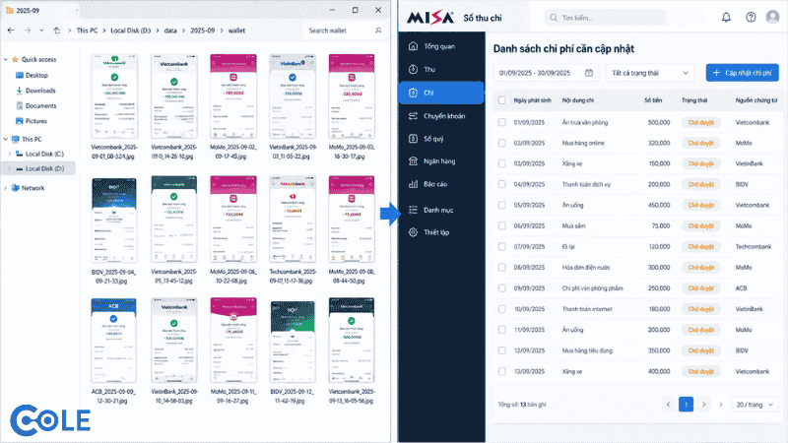The width and height of the screenshot is (788, 443).
Task: Click the Search wallet field in Explorer
Action: [x=345, y=31]
